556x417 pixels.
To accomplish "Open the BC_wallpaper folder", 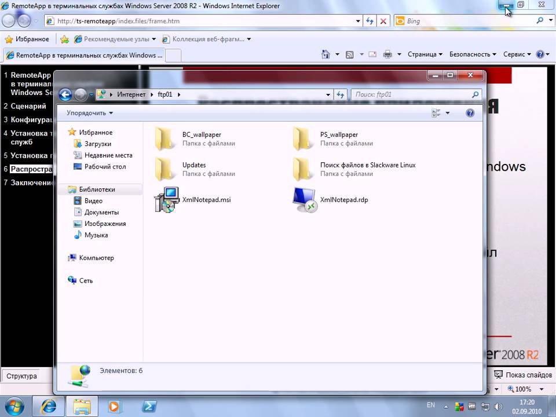I will pyautogui.click(x=195, y=139).
